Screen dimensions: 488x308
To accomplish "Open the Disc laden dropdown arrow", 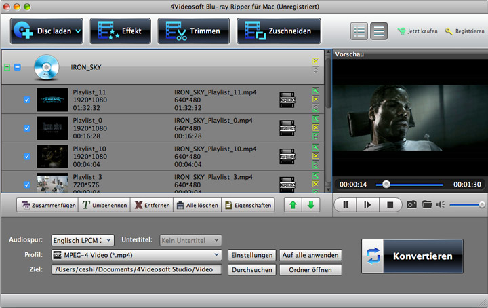I will [78, 31].
